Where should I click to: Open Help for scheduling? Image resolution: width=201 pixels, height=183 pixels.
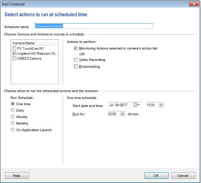click(x=17, y=175)
